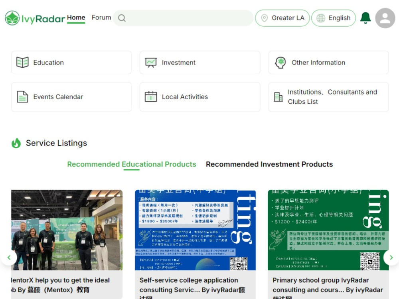Open Self-service college application consulting title

tap(192, 287)
